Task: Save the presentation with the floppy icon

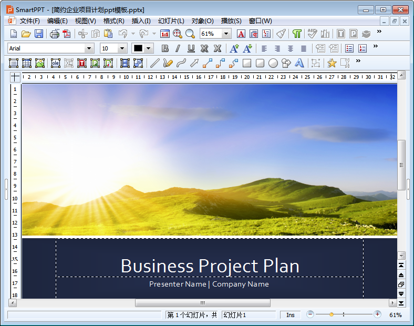Action: tap(39, 34)
